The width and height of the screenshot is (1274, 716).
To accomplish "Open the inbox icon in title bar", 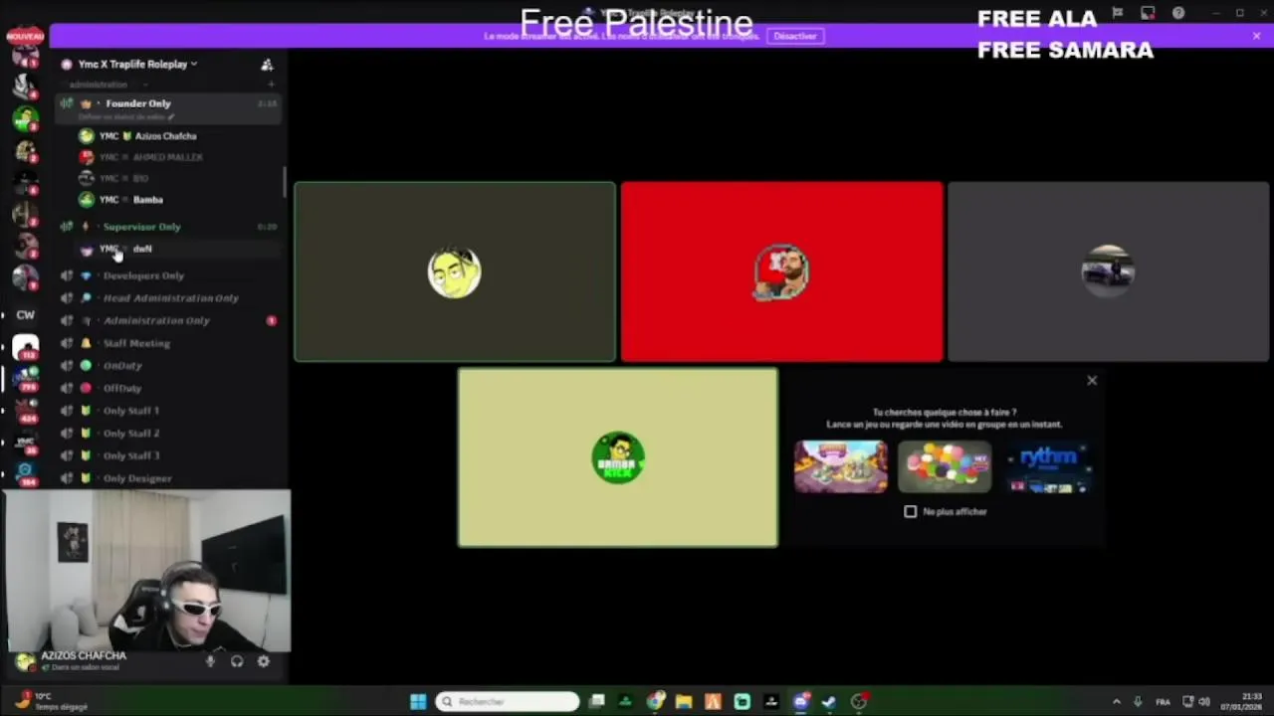I will coord(1148,13).
